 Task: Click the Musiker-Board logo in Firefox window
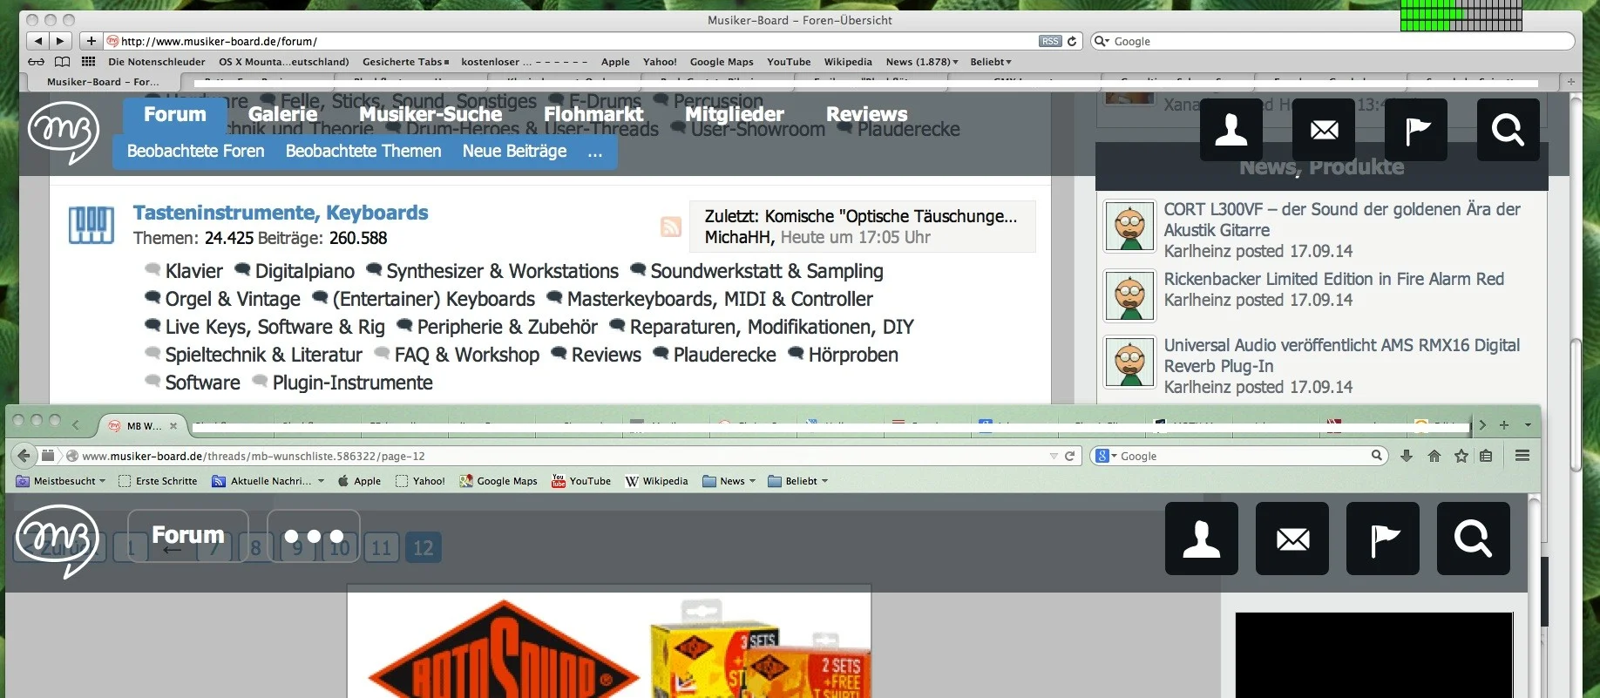click(x=57, y=541)
